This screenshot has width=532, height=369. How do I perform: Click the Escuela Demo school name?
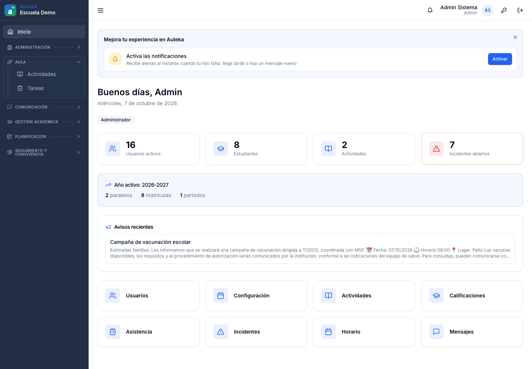click(x=38, y=13)
